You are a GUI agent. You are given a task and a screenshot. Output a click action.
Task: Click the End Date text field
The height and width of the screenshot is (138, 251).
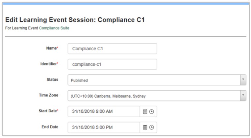(104, 127)
